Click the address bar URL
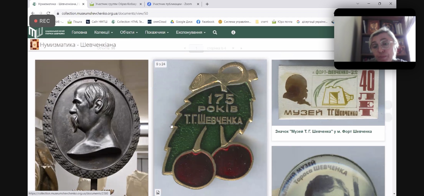This screenshot has width=424, height=196. coord(105,13)
